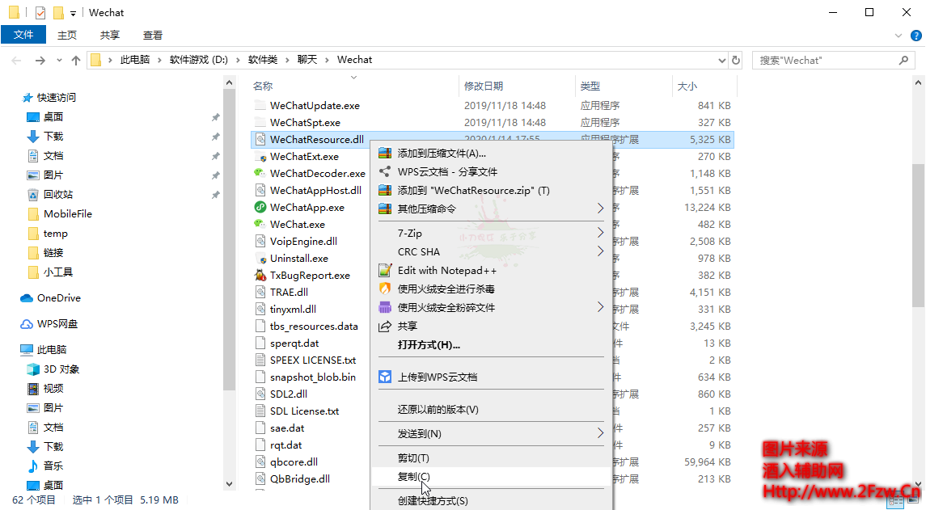This screenshot has height=510, width=926.
Task: Sort files by the 修改日期 column header
Action: 516,86
